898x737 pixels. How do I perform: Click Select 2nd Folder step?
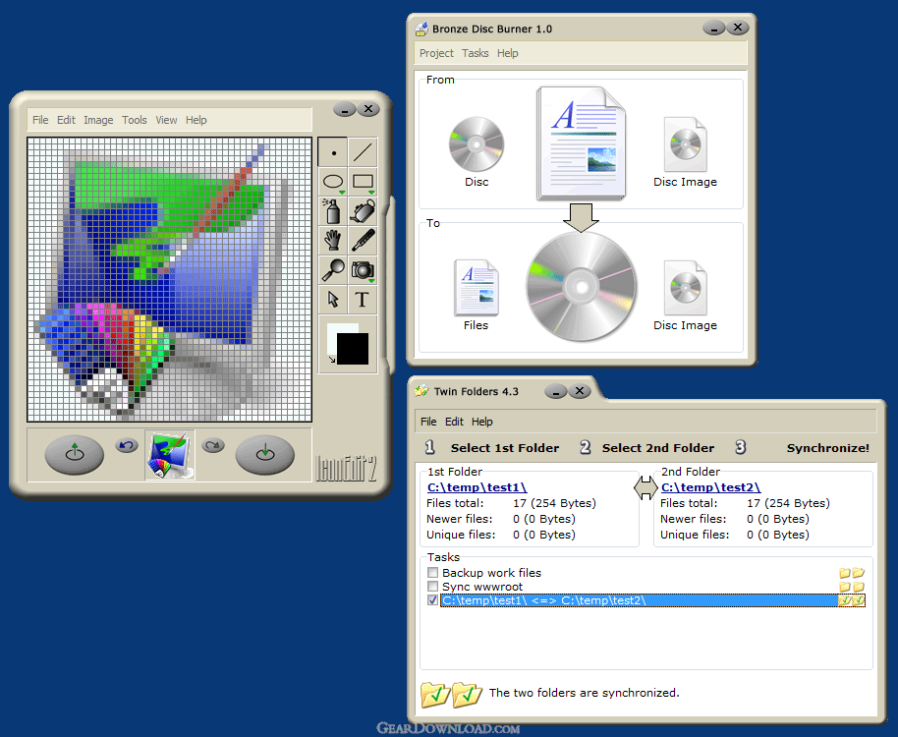point(658,448)
